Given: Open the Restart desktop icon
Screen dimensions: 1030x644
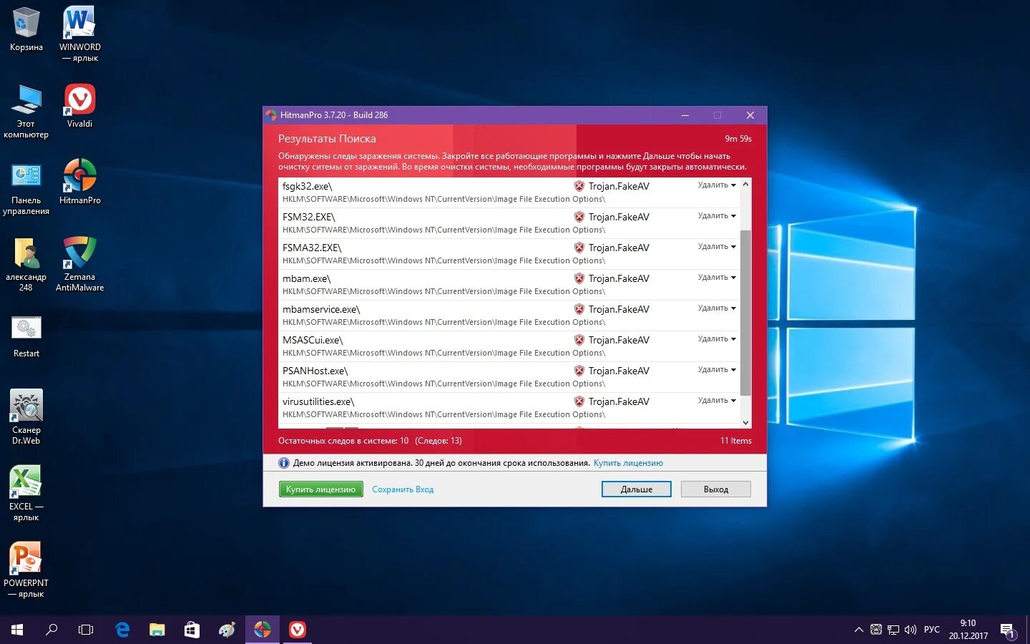Looking at the screenshot, I should [x=26, y=336].
